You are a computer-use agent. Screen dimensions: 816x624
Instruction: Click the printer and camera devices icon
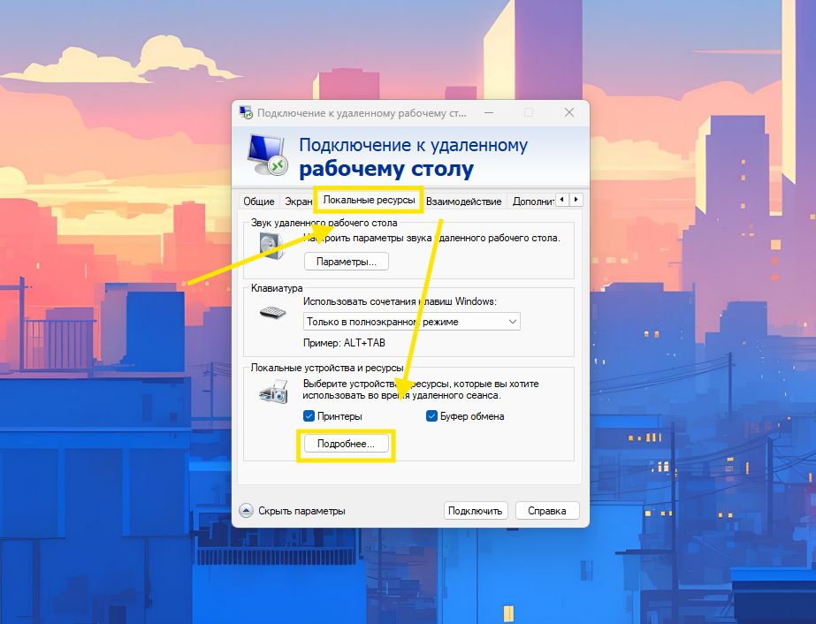[274, 392]
